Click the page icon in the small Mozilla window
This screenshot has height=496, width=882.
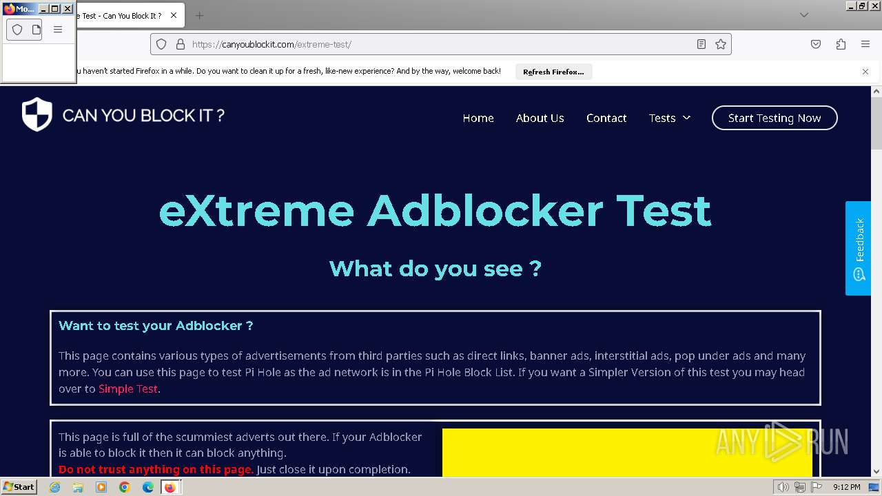tap(36, 30)
